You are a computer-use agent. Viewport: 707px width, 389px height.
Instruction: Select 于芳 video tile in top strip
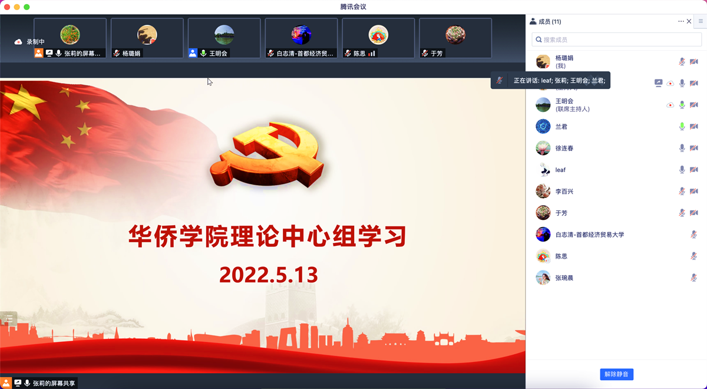coord(455,38)
